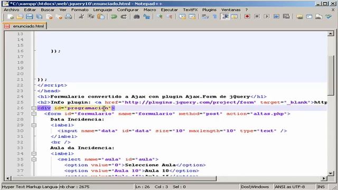Copy selection using the Copy icon
The width and height of the screenshot is (338, 190).
coord(91,16)
